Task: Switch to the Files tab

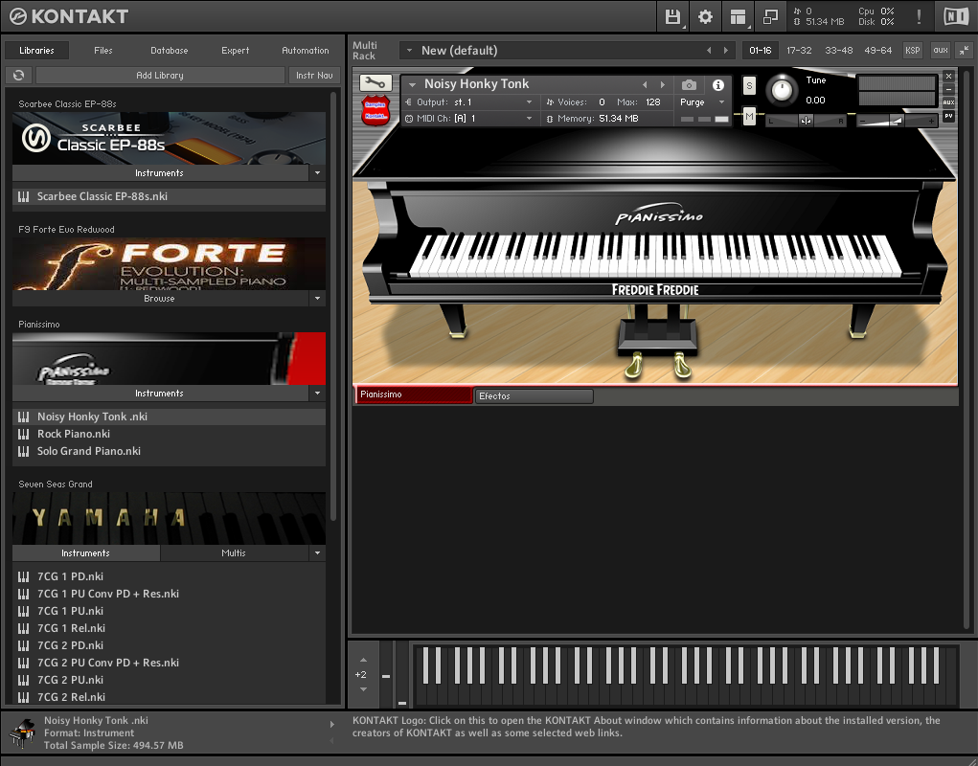Action: (x=102, y=51)
